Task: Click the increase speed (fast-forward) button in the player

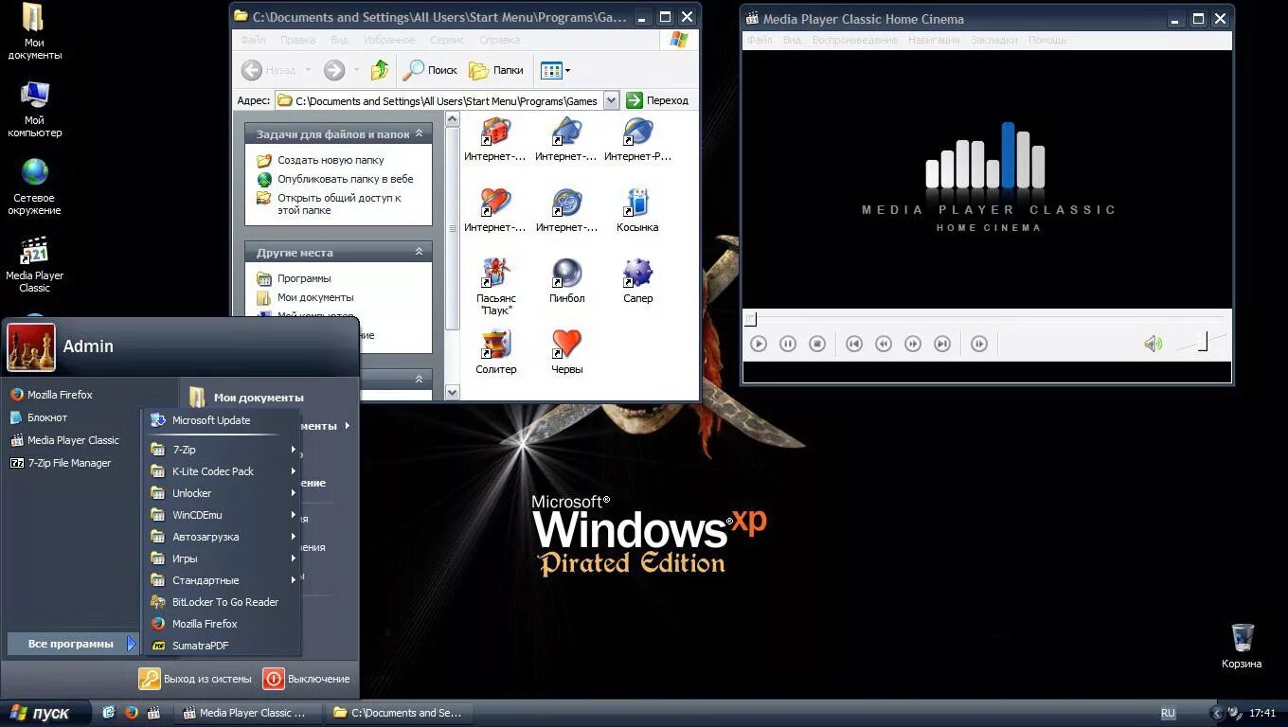Action: [913, 344]
